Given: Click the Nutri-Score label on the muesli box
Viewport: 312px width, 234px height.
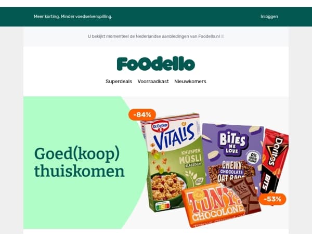Looking at the screenshot, I should 163,206.
